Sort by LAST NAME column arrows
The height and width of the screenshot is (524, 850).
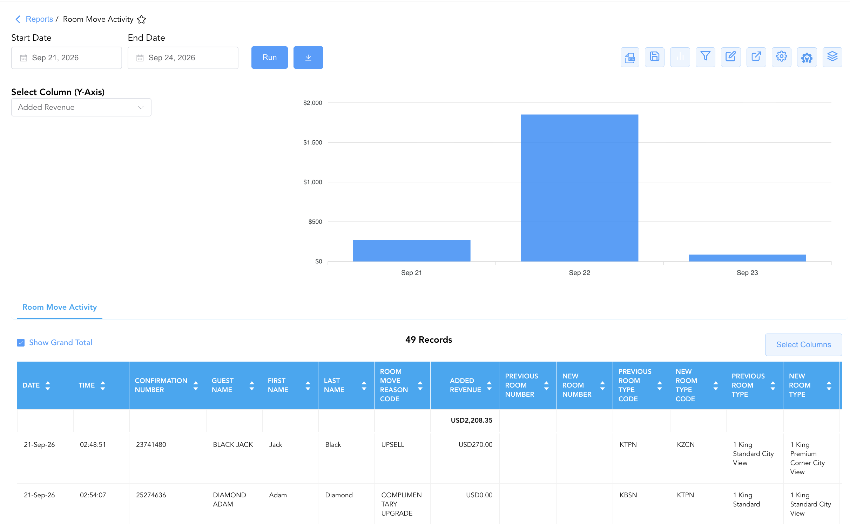tap(364, 386)
